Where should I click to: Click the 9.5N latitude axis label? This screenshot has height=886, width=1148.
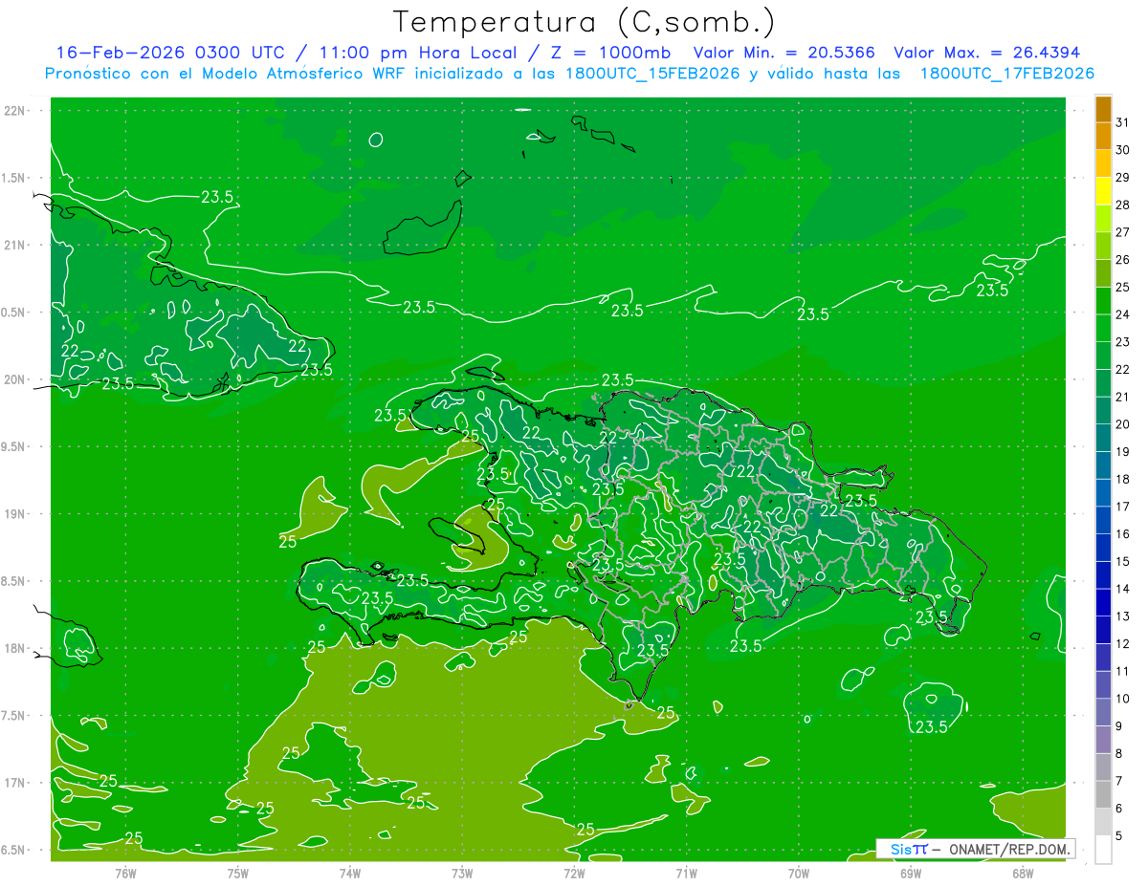[13, 447]
